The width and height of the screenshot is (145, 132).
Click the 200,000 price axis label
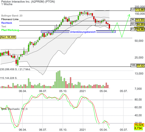point(140,7)
